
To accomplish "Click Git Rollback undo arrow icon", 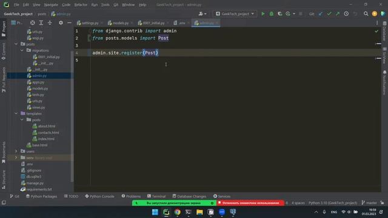I will 355,14.
